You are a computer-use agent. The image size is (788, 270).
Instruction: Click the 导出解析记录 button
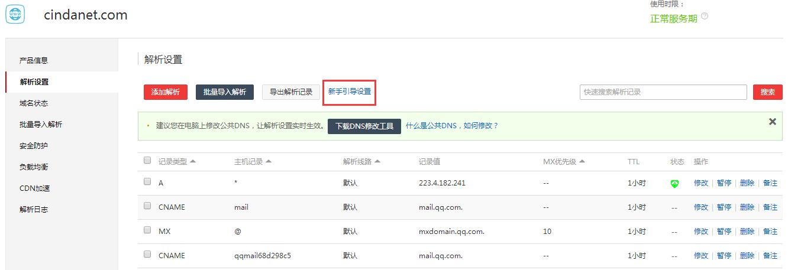[x=291, y=92]
